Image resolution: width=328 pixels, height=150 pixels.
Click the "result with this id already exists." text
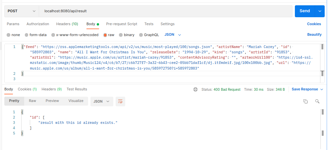[x=78, y=123]
